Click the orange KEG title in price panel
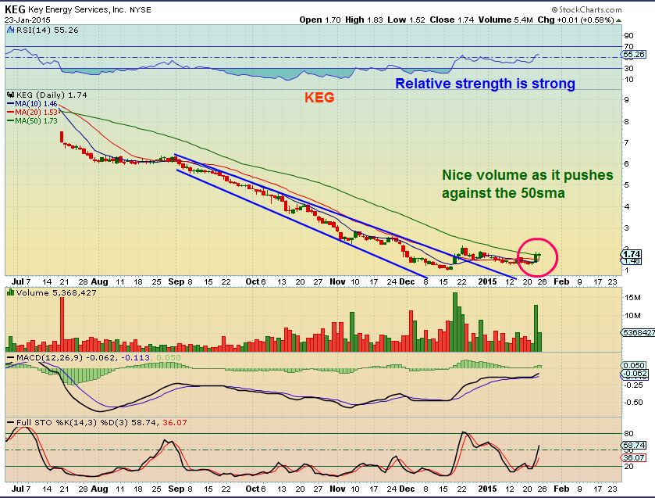 (319, 98)
